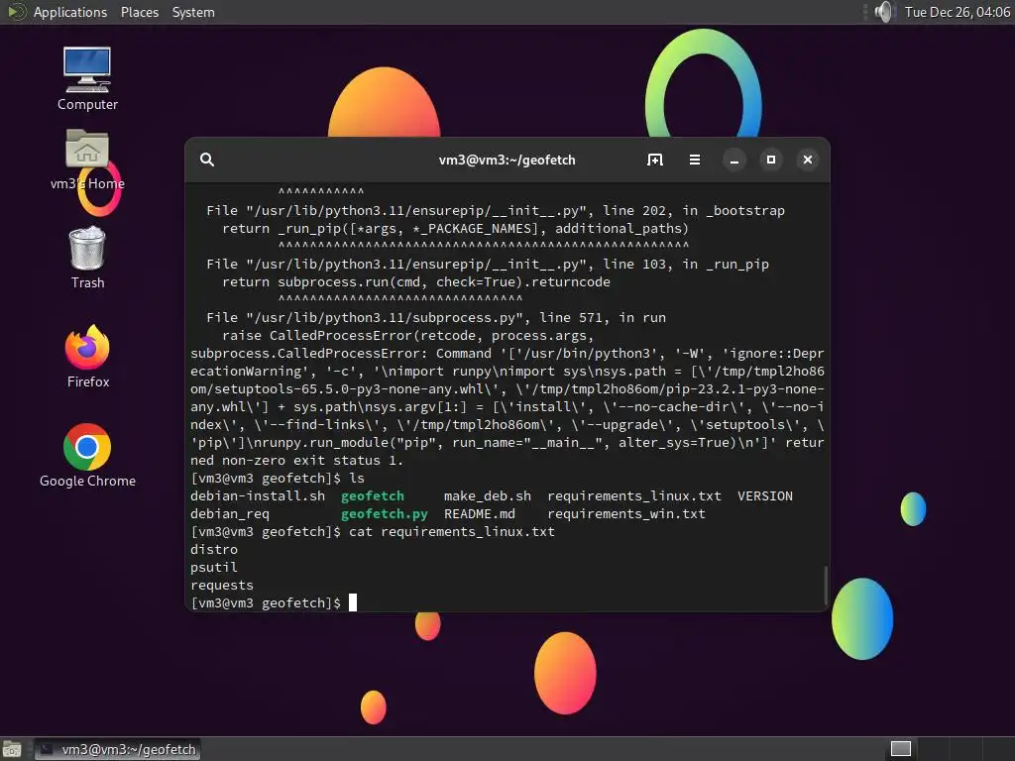Click debian-install.sh in the listing

258,496
